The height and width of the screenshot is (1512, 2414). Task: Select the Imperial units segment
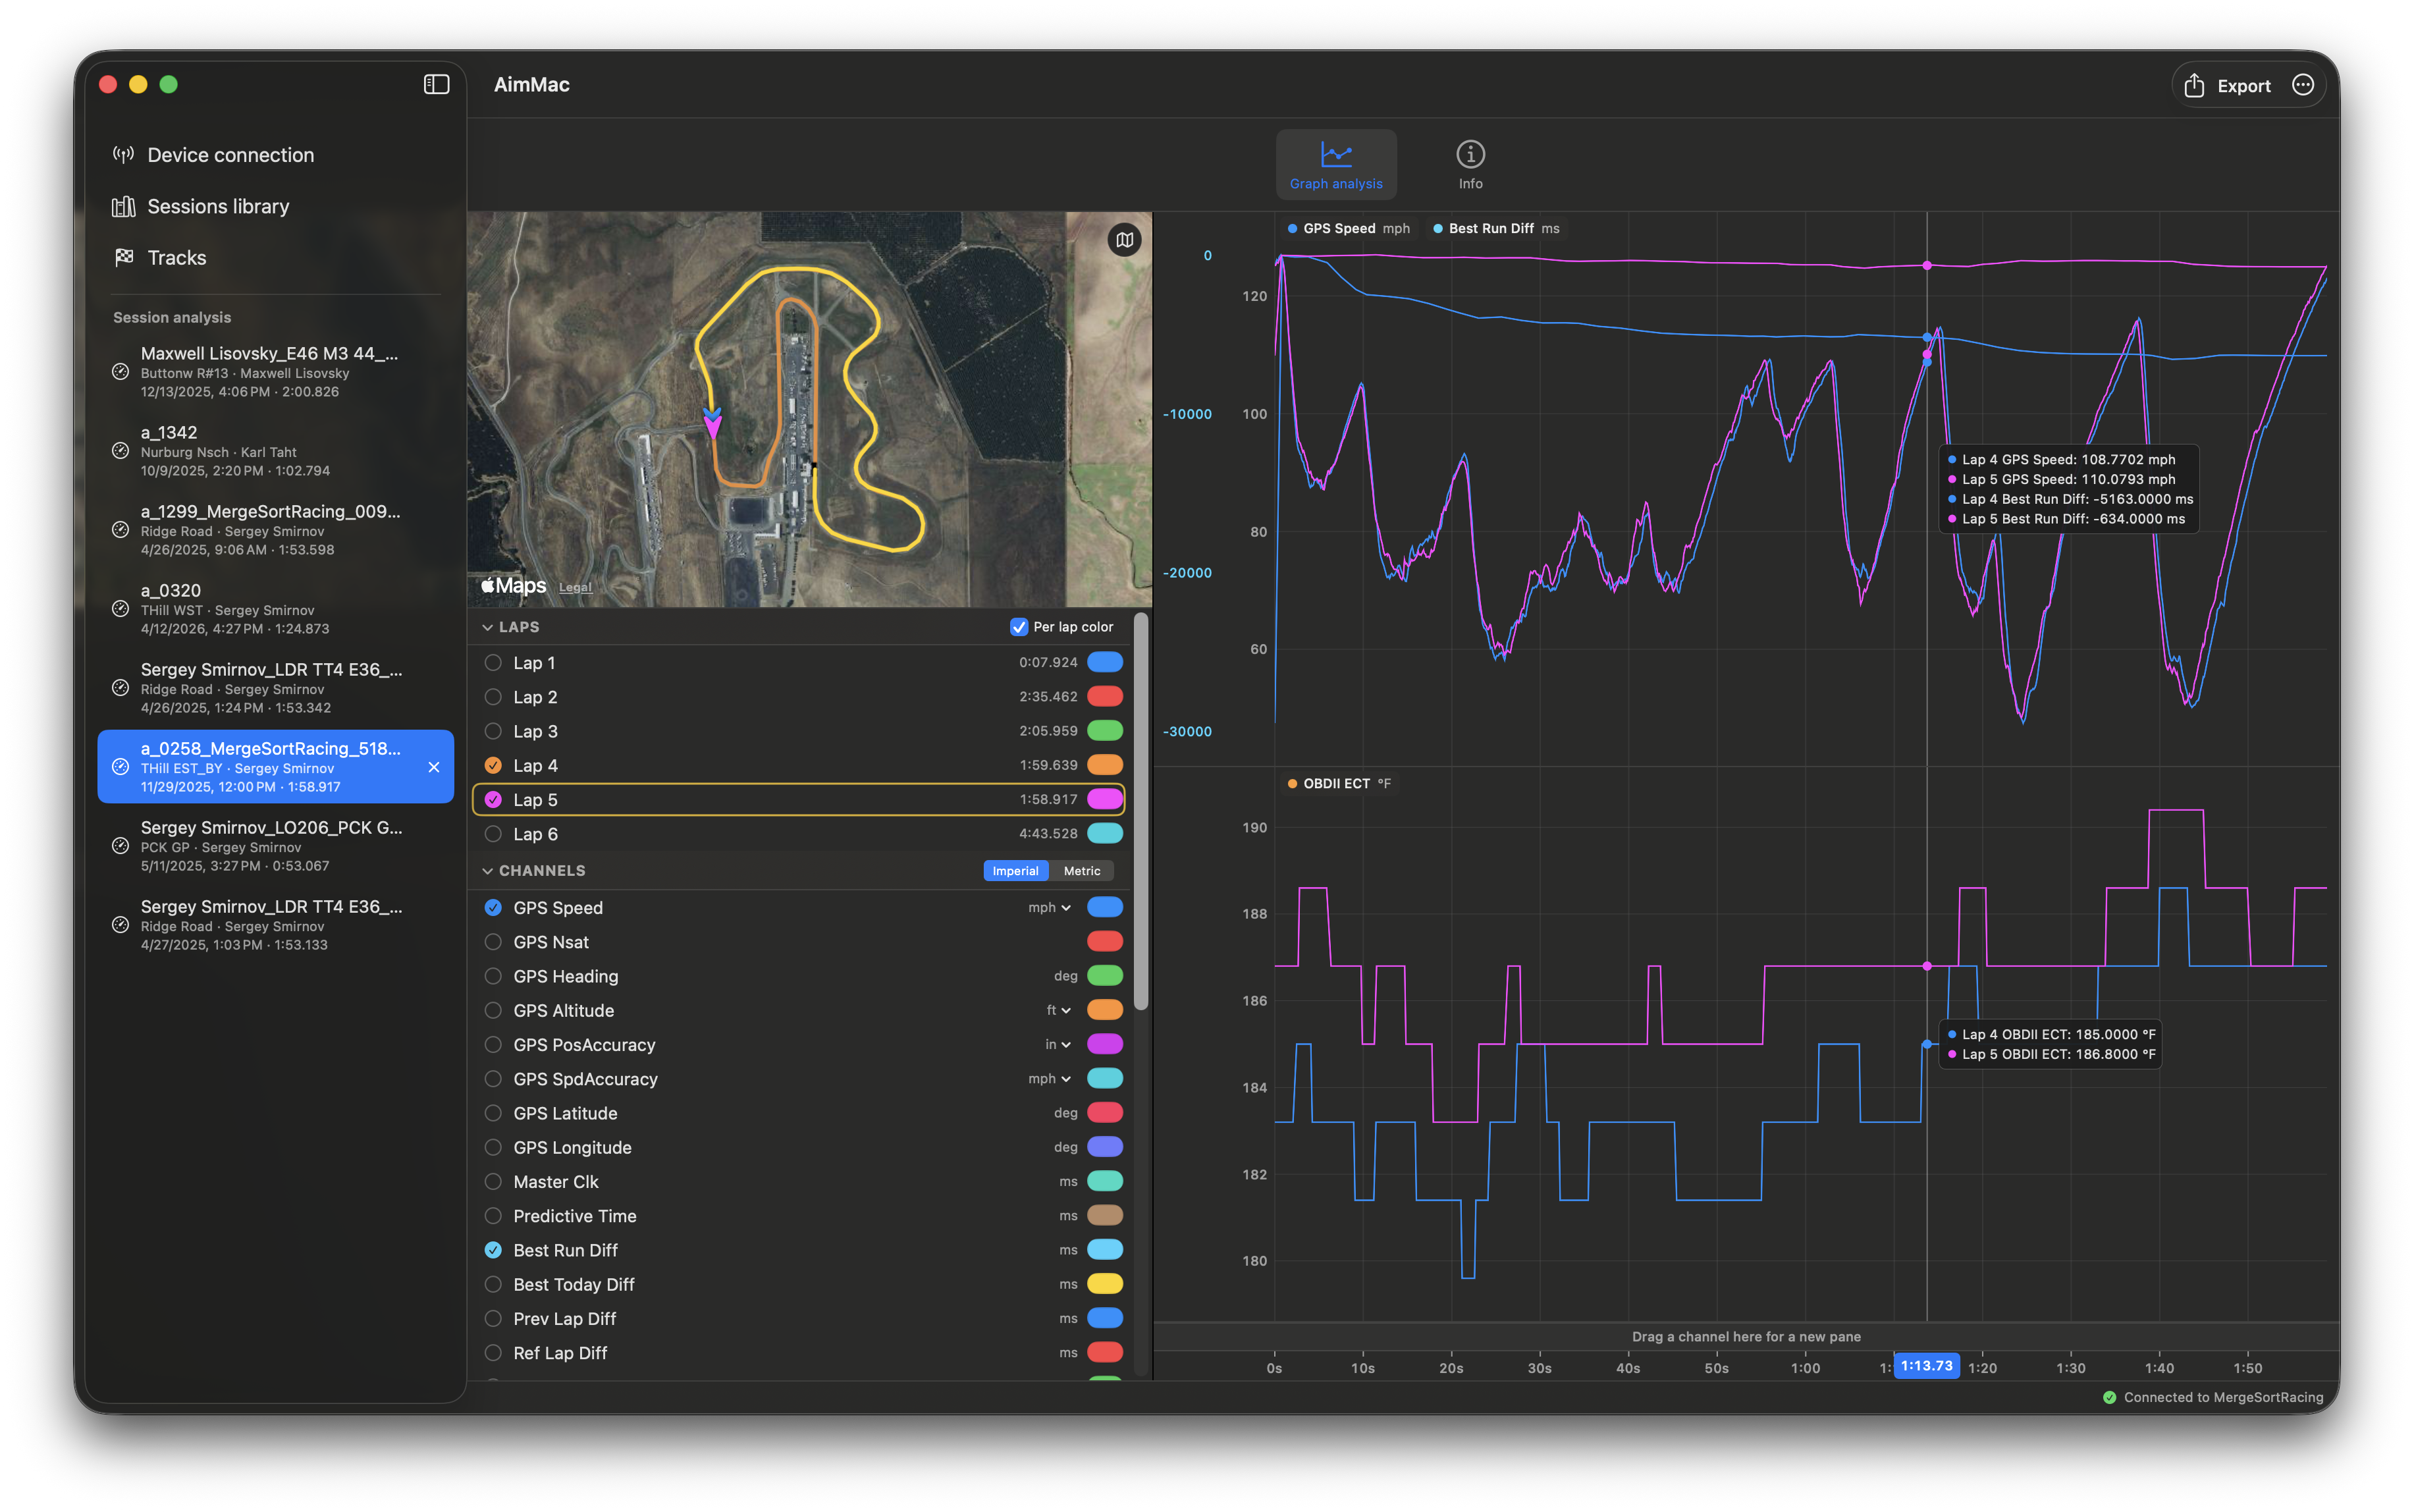point(1015,871)
